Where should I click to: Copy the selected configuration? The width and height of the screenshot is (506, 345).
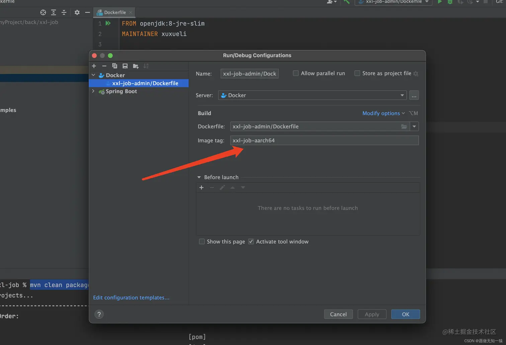115,66
